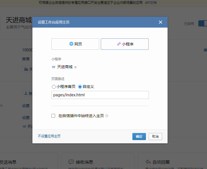This screenshot has width=207, height=169.
Task: Select the 小程序 option button
Action: (125, 44)
